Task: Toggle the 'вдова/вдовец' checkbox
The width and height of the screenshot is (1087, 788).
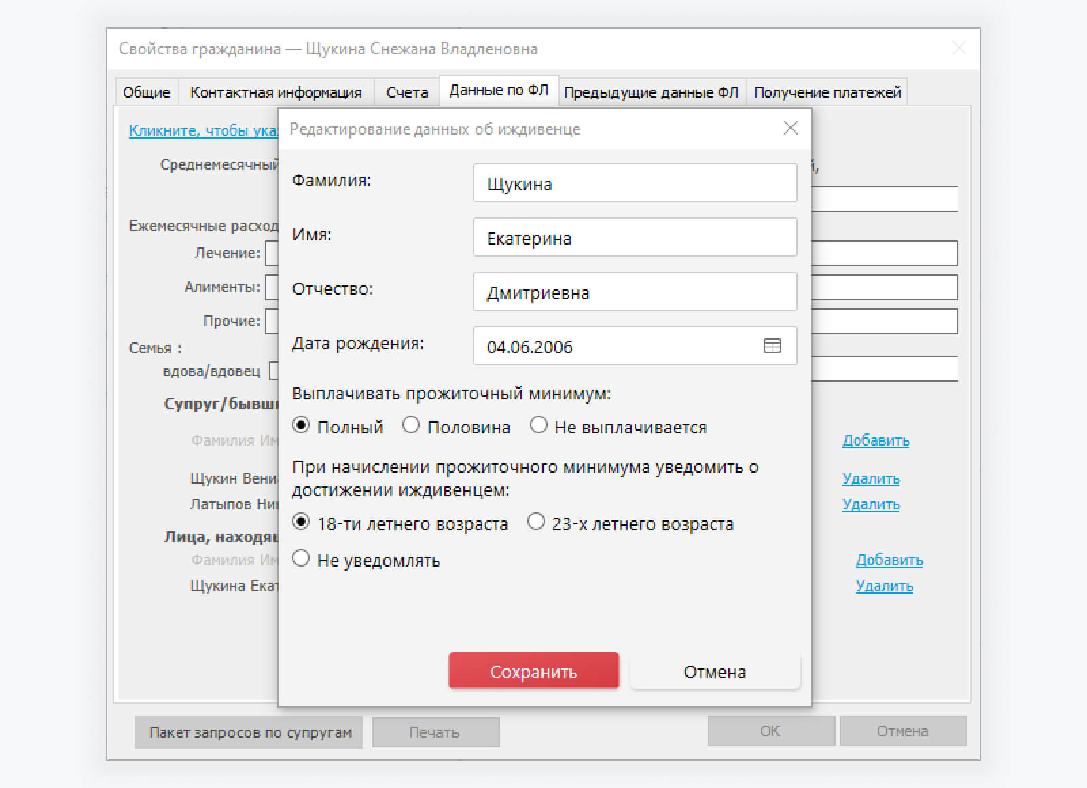Action: pyautogui.click(x=274, y=371)
